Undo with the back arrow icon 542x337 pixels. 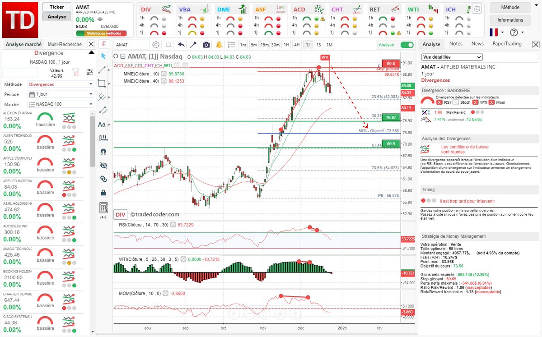[x=181, y=45]
